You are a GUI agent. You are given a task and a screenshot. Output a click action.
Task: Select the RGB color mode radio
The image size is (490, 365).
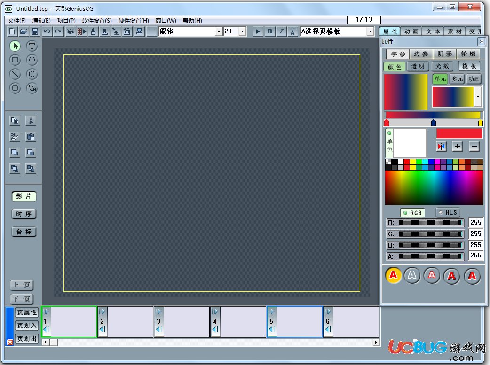[x=412, y=213]
